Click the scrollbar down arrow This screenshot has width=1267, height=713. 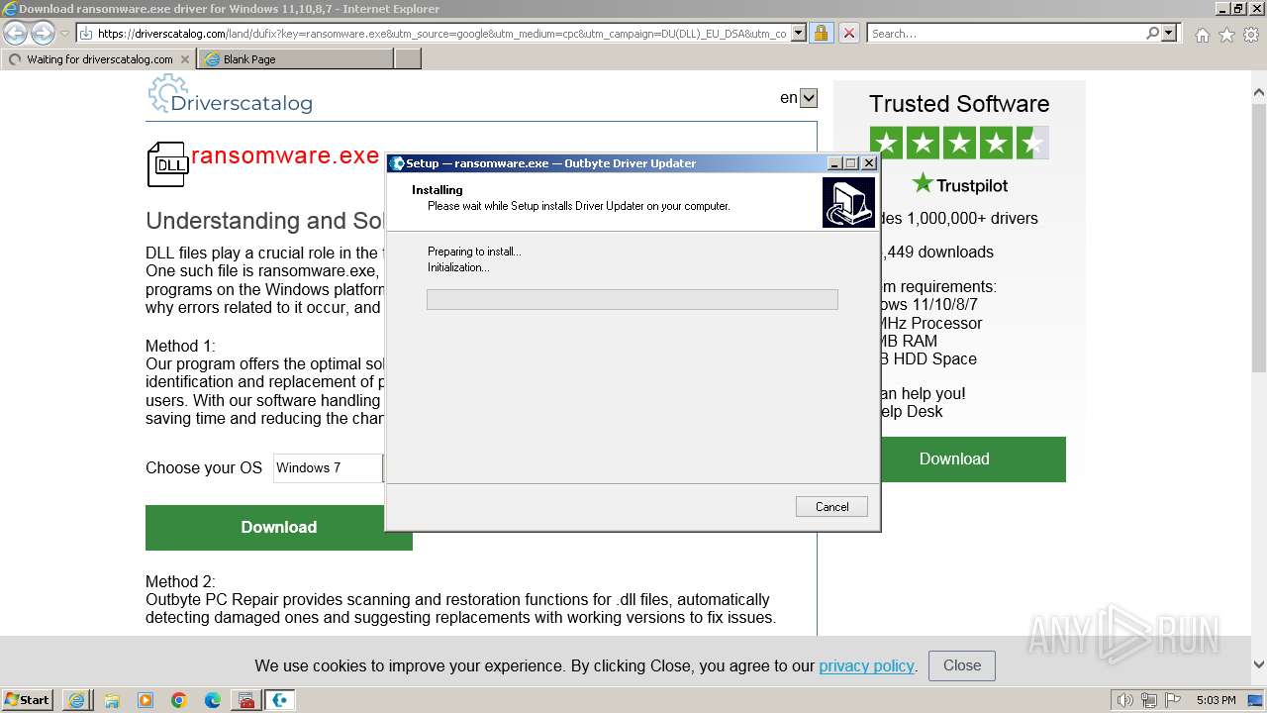click(1259, 664)
